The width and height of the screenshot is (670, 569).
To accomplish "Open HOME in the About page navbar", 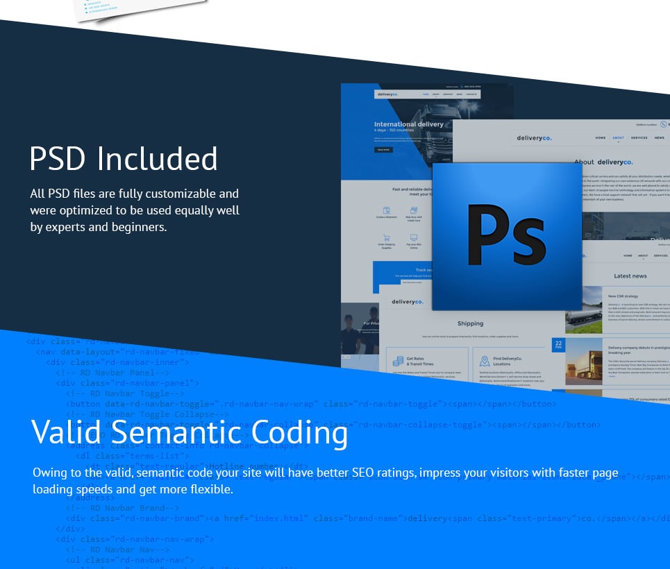I will tap(600, 138).
